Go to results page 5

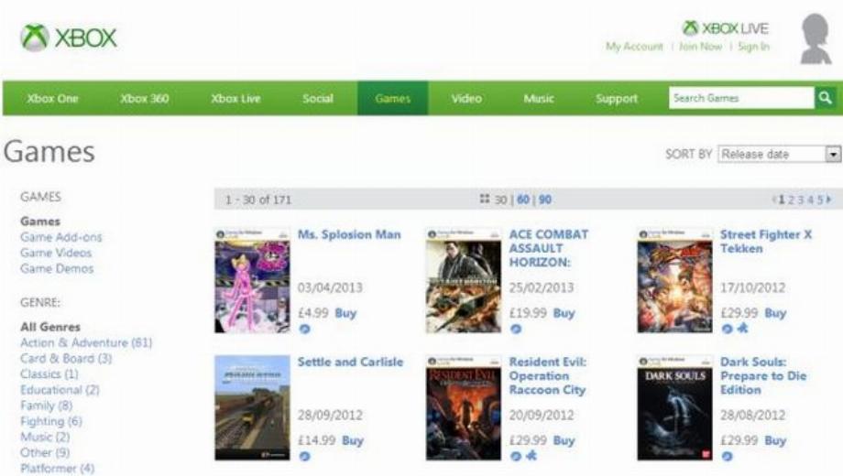(820, 200)
